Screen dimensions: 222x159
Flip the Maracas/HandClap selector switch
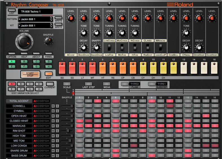[x=161, y=48]
